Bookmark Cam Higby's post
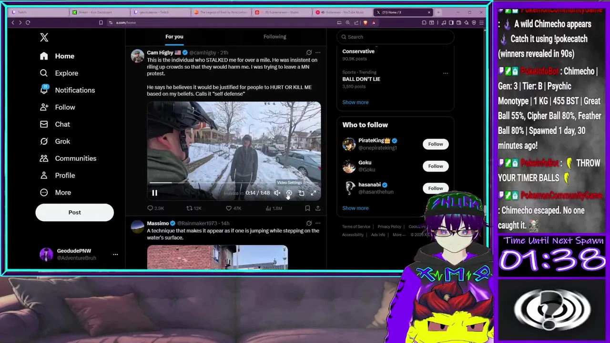The width and height of the screenshot is (610, 343). click(x=307, y=208)
